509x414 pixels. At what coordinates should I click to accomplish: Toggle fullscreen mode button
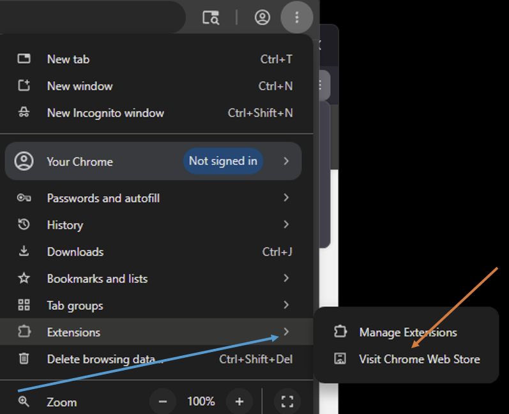coord(287,402)
